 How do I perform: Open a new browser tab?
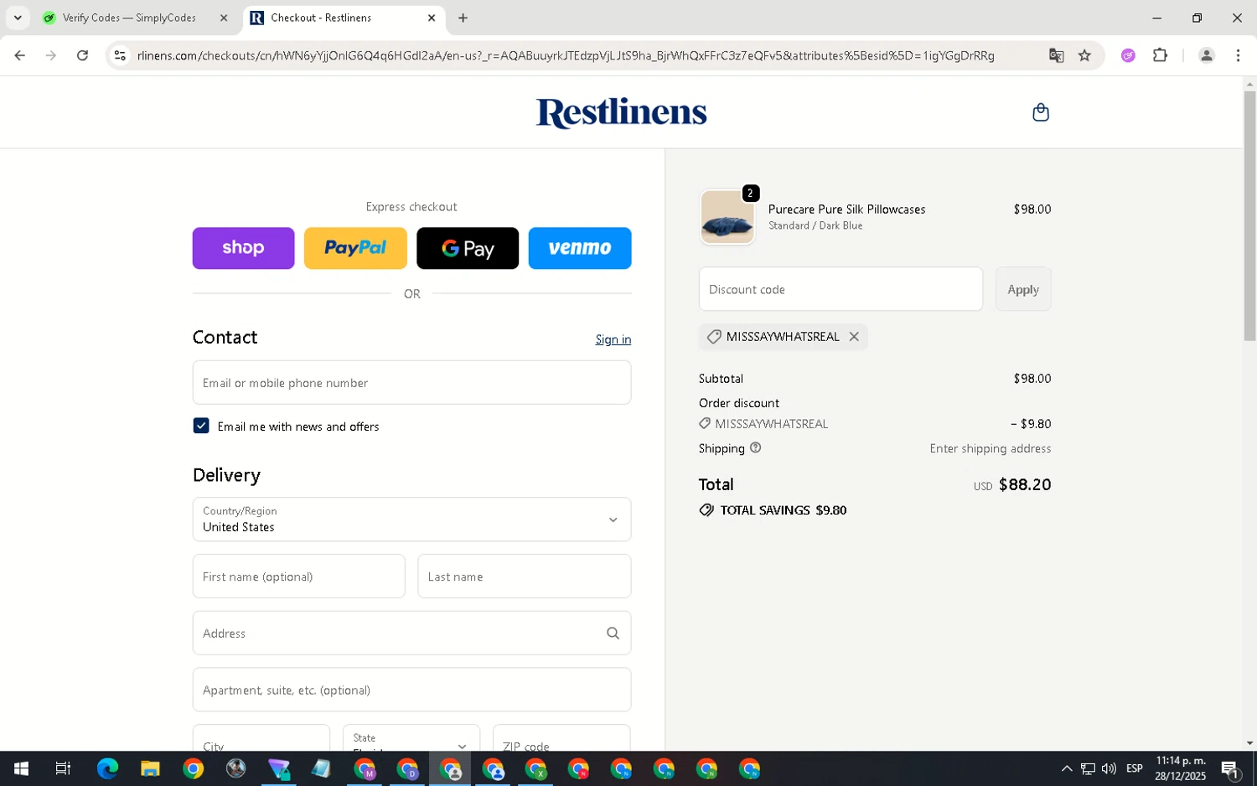463,18
